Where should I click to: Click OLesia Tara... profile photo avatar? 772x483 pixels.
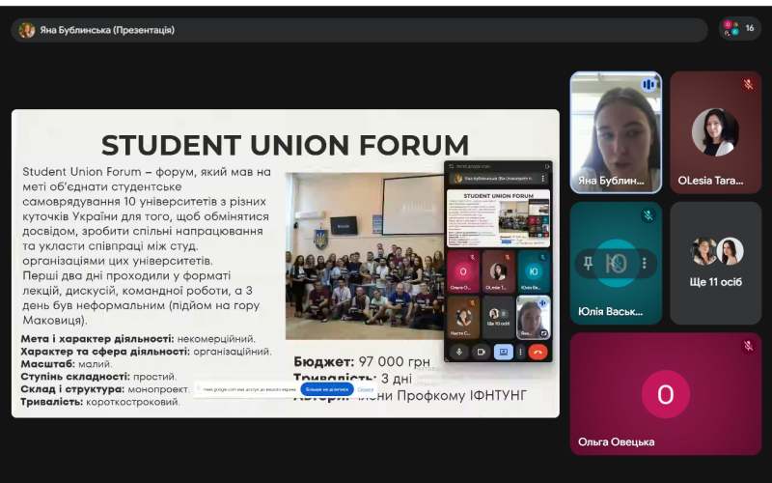coord(715,132)
